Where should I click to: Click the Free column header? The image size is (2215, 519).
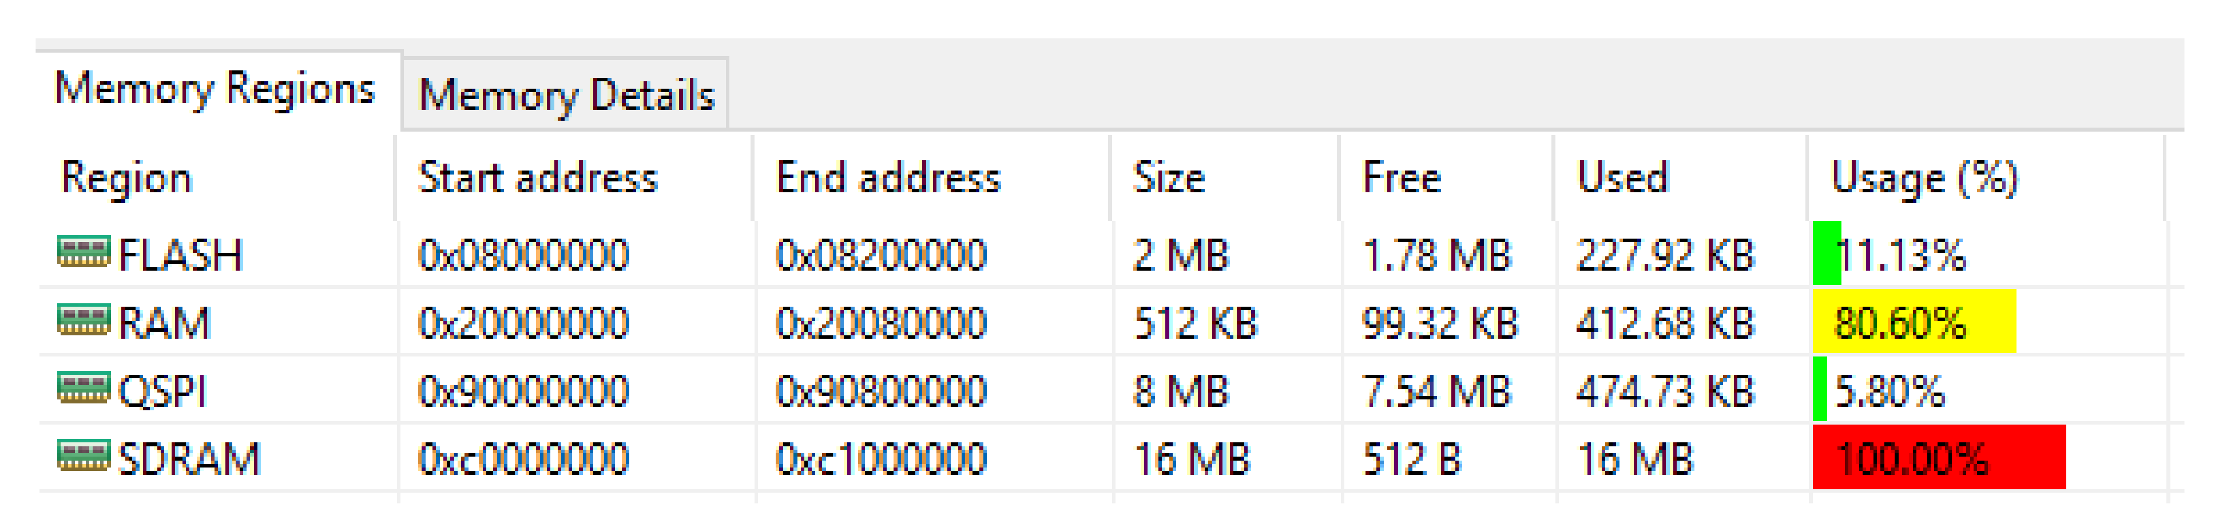1402,178
